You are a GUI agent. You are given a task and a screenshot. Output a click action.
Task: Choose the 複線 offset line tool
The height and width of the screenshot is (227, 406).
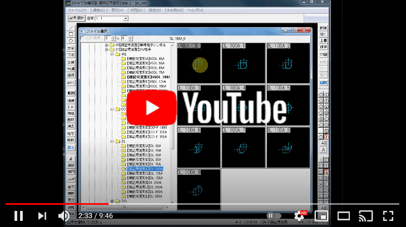point(71,100)
